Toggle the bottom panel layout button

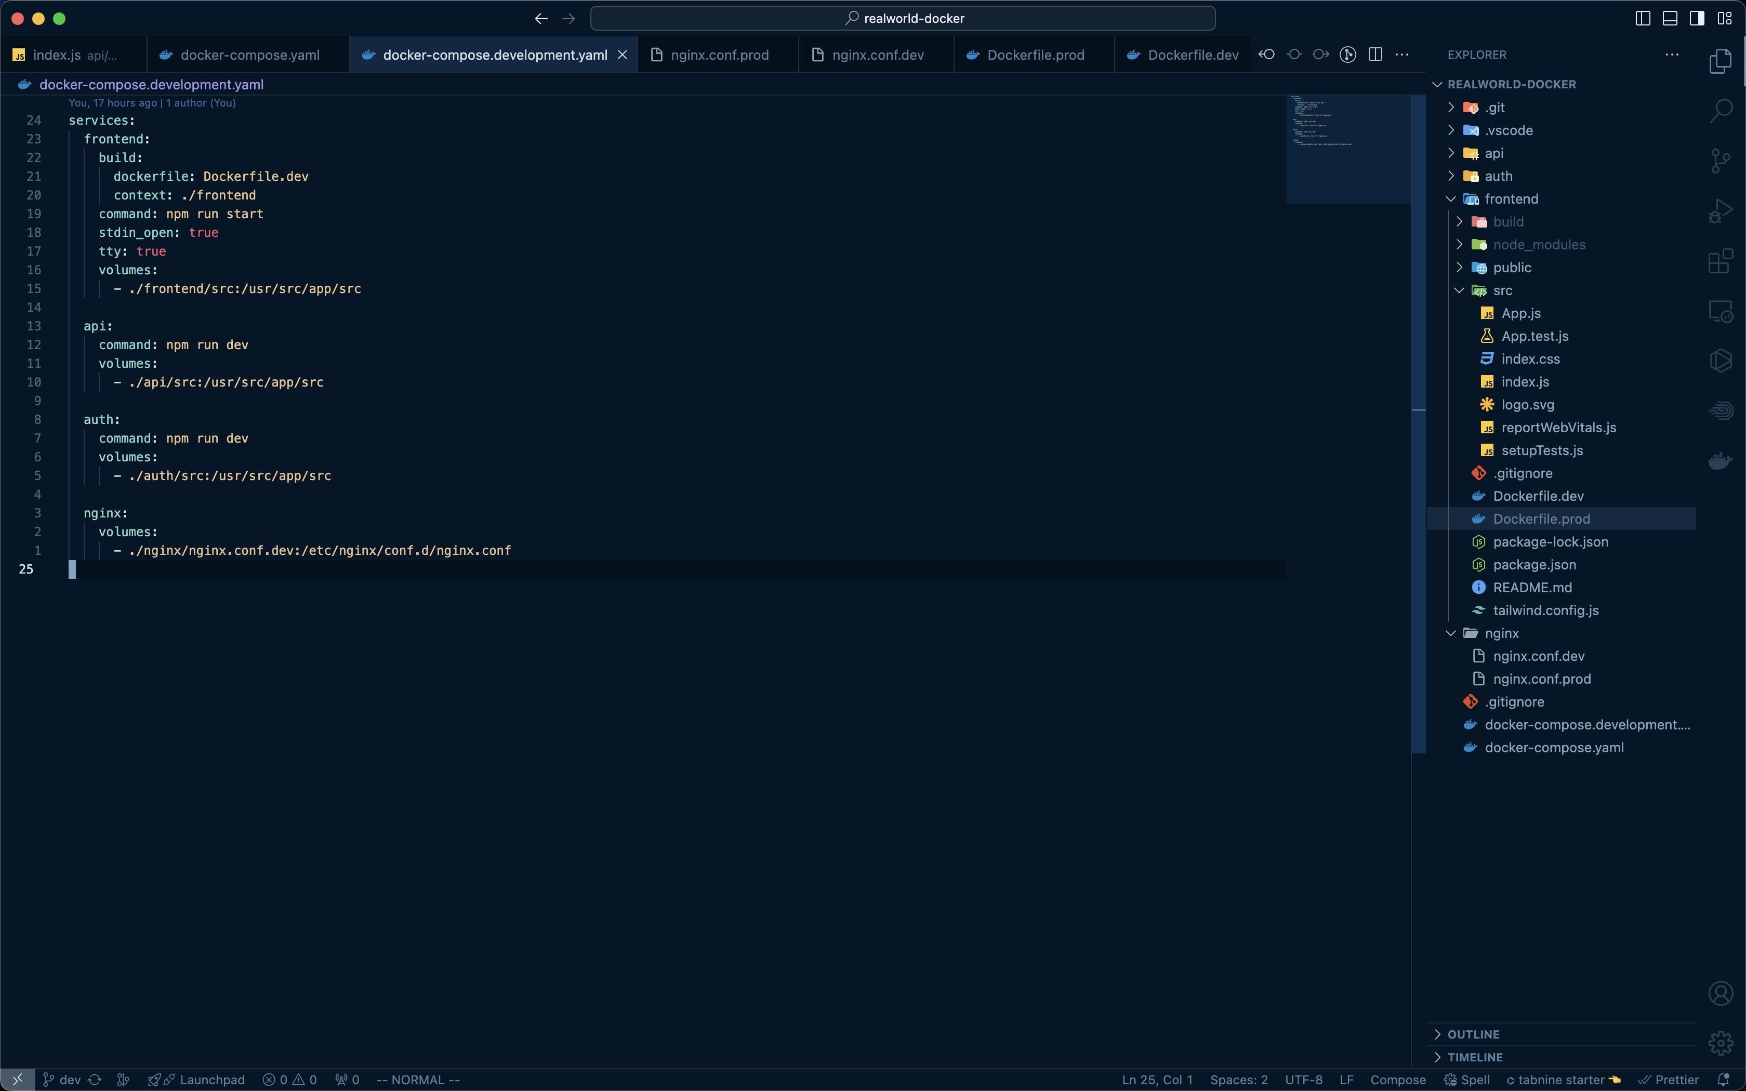(x=1670, y=19)
